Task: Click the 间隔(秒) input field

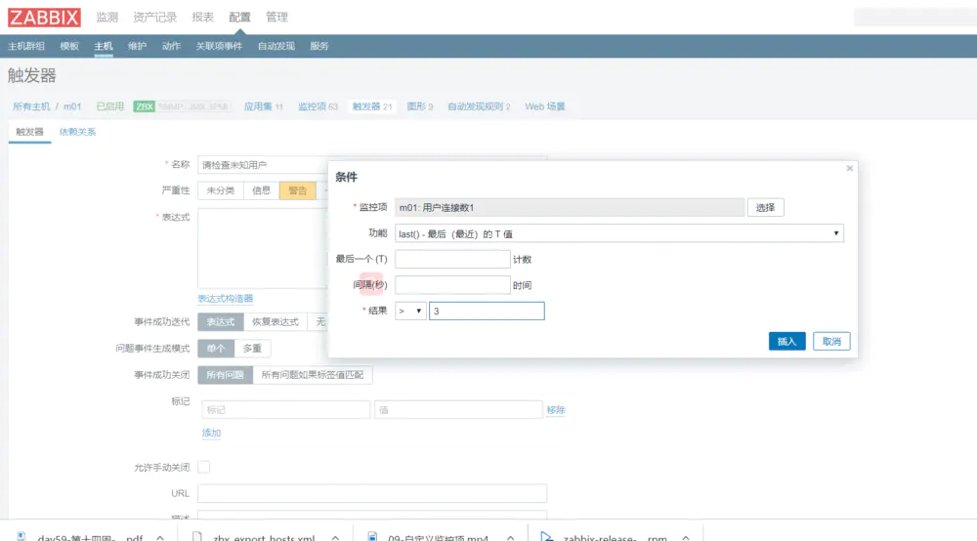Action: (452, 285)
